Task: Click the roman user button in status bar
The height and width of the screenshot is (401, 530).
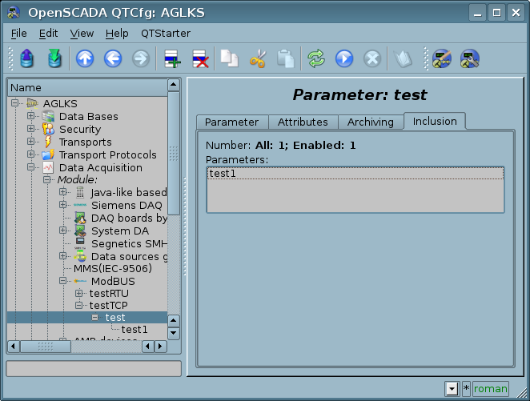Action: (490, 389)
